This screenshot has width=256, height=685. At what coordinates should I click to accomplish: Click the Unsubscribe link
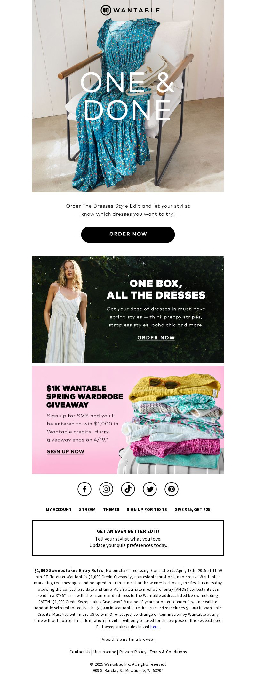[x=105, y=652]
